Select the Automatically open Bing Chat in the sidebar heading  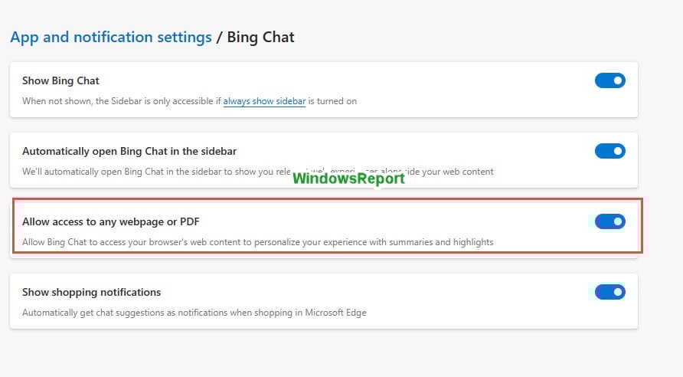[x=129, y=151]
